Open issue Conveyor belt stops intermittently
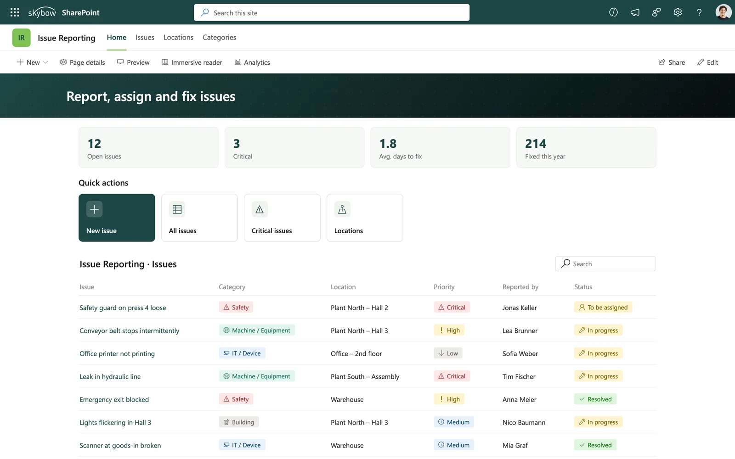Screen dimensions: 735x459 point(129,330)
